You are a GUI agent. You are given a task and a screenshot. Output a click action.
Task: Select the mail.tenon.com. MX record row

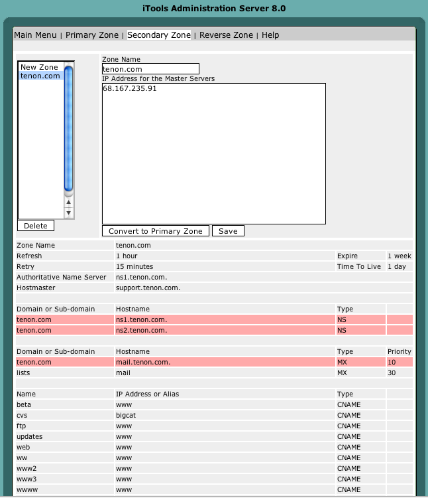(215, 362)
